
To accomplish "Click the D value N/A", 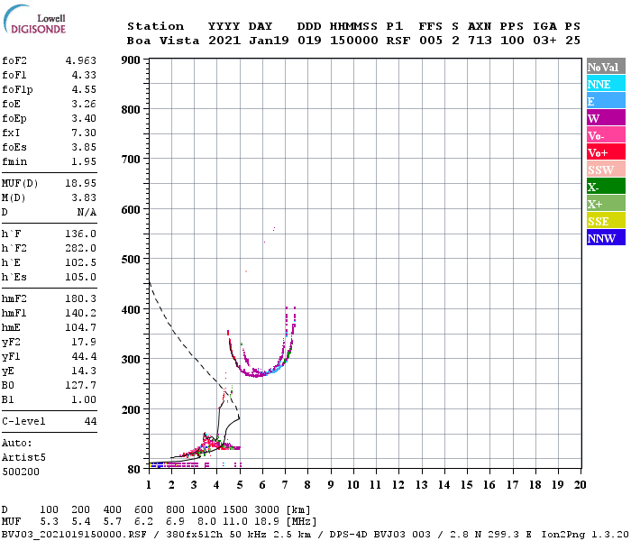I will tap(87, 212).
